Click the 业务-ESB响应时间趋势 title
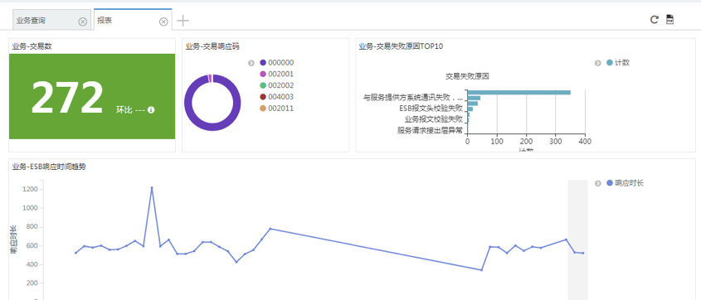The height and width of the screenshot is (300, 701). (x=49, y=167)
